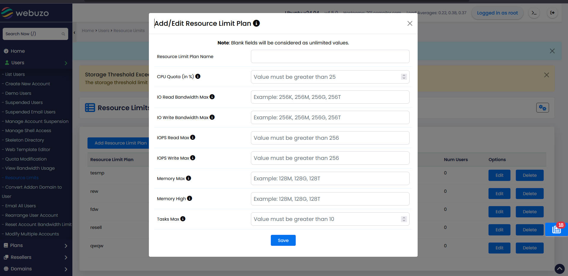The height and width of the screenshot is (276, 568).
Task: Close the Add/Edit Resource Limit Plan dialog
Action: (x=410, y=23)
